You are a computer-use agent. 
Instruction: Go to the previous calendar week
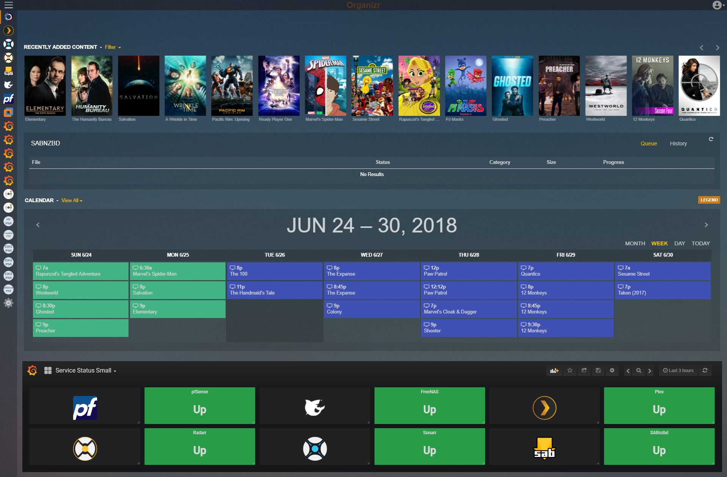click(x=38, y=225)
